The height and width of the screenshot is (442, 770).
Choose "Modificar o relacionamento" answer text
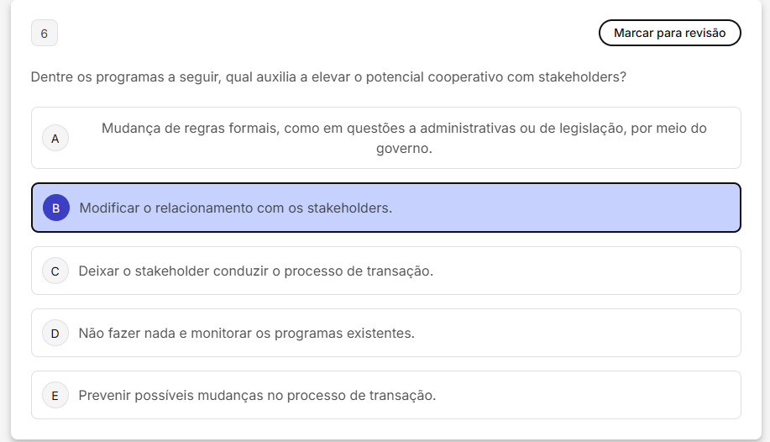235,208
